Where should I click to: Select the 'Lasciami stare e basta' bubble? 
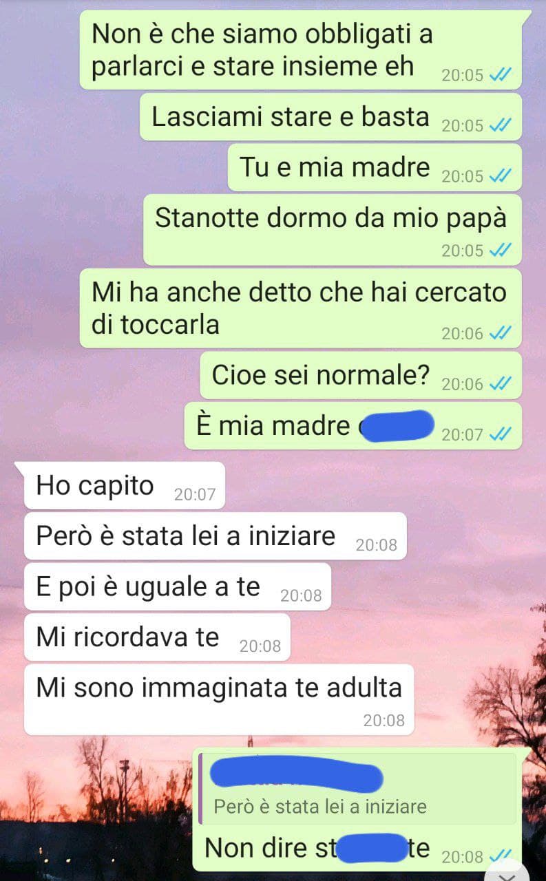[x=330, y=117]
